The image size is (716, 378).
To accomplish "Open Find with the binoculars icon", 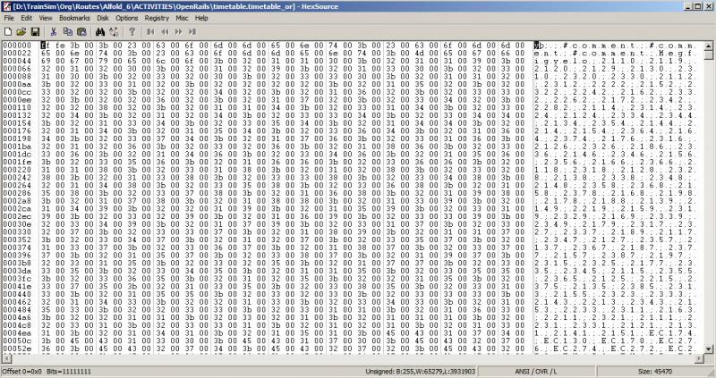I will pyautogui.click(x=100, y=31).
